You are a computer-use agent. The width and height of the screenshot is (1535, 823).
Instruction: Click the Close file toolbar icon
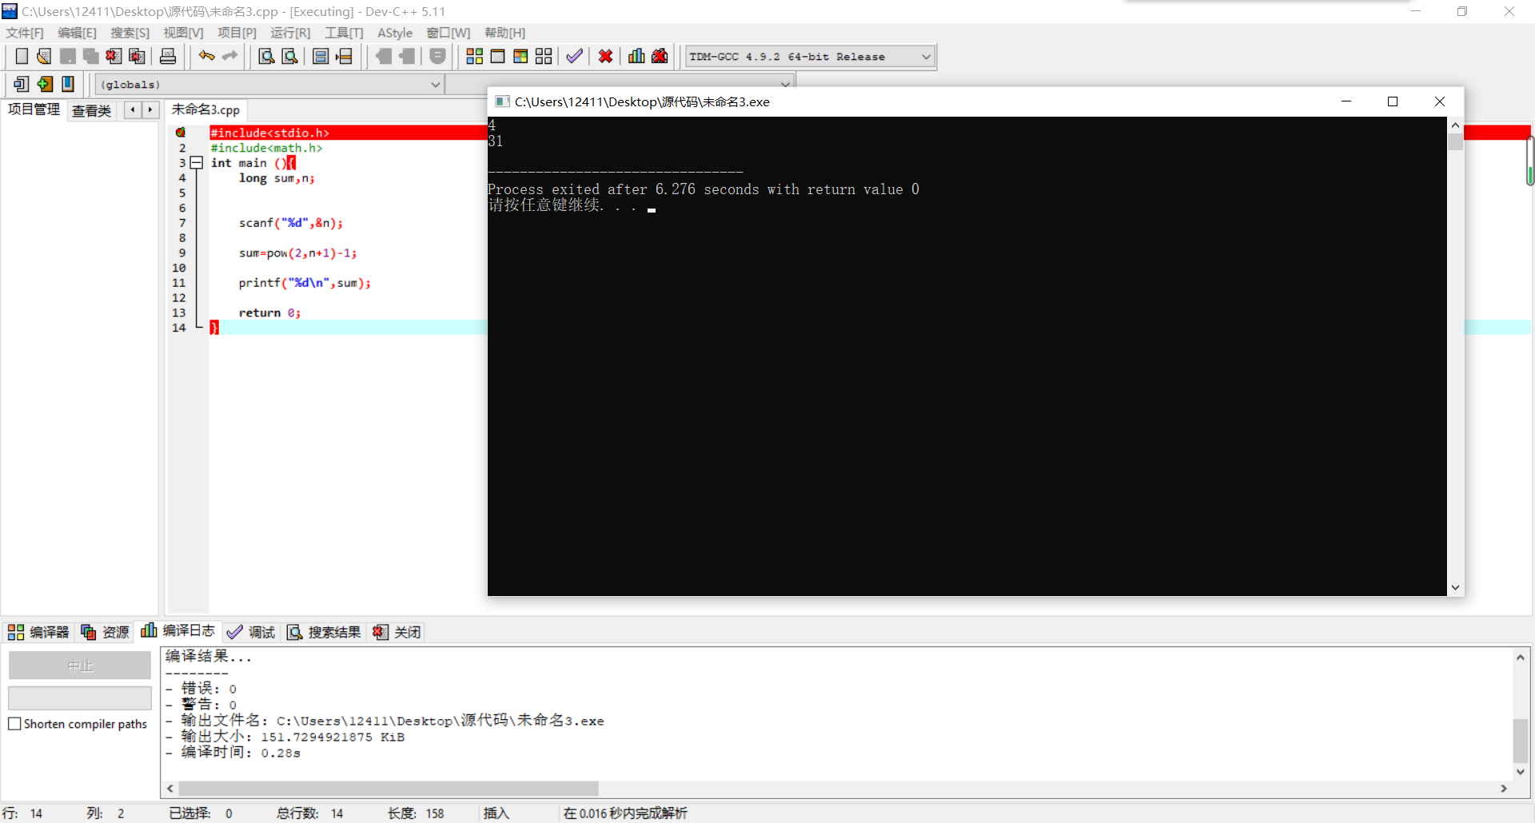click(114, 56)
